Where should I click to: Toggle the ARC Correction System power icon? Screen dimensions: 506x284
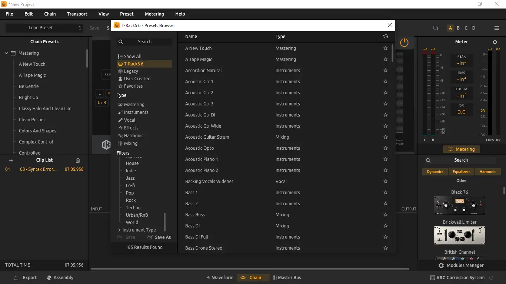[492, 278]
